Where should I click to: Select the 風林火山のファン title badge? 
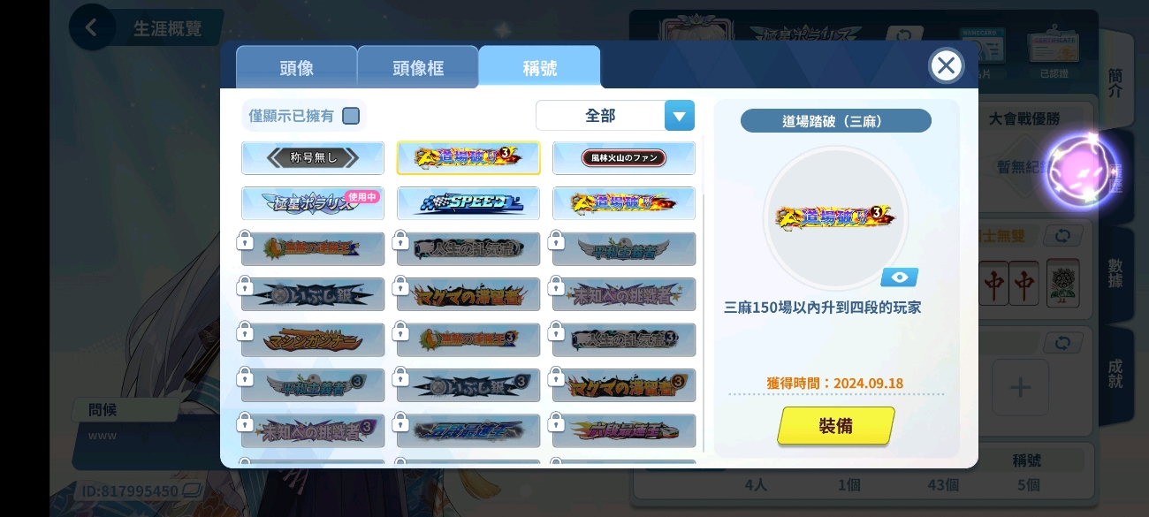(624, 158)
